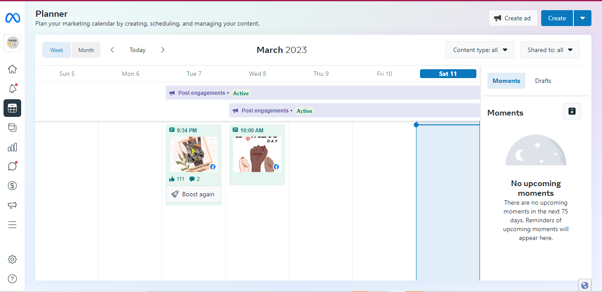602x292 pixels.
Task: Open Insights bar chart icon
Action: [12, 147]
